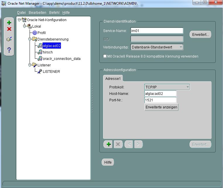Select oraclr_connection_data in tree
223x188 pixels.
click(62, 58)
